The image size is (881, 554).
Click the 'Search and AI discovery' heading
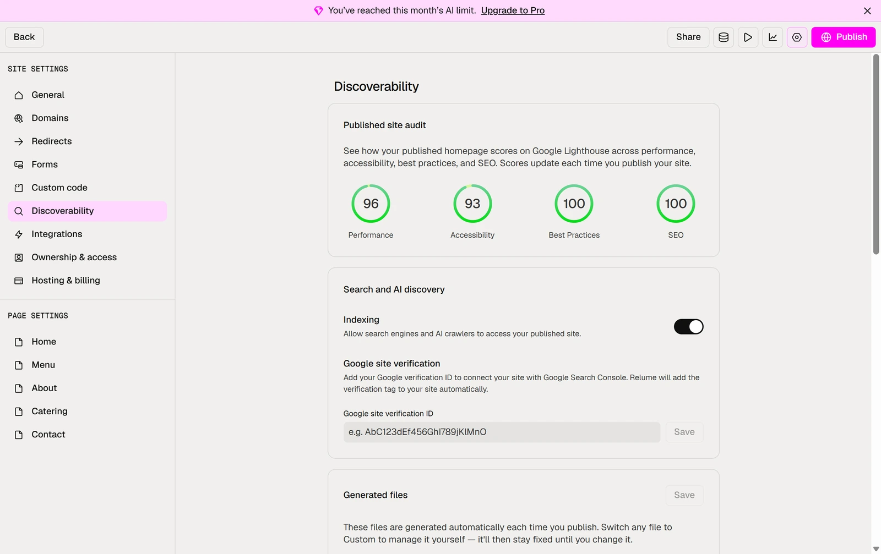tap(394, 290)
